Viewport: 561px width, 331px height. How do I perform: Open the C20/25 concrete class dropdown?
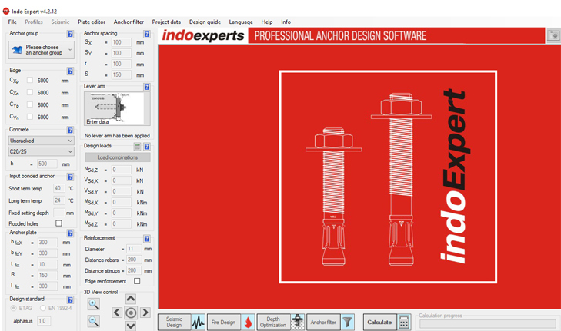point(41,151)
